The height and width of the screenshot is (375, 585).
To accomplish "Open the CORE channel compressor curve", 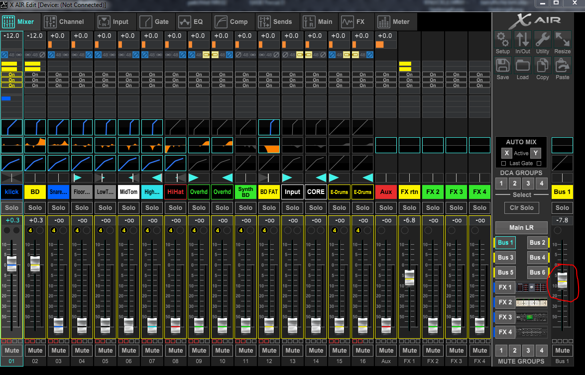I will click(316, 163).
